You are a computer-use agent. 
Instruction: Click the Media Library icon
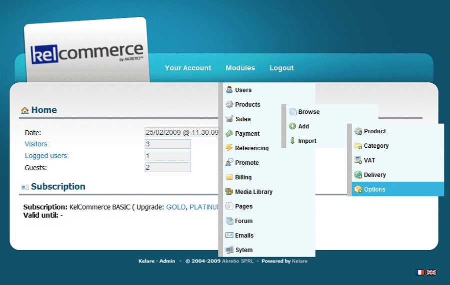[x=229, y=192]
